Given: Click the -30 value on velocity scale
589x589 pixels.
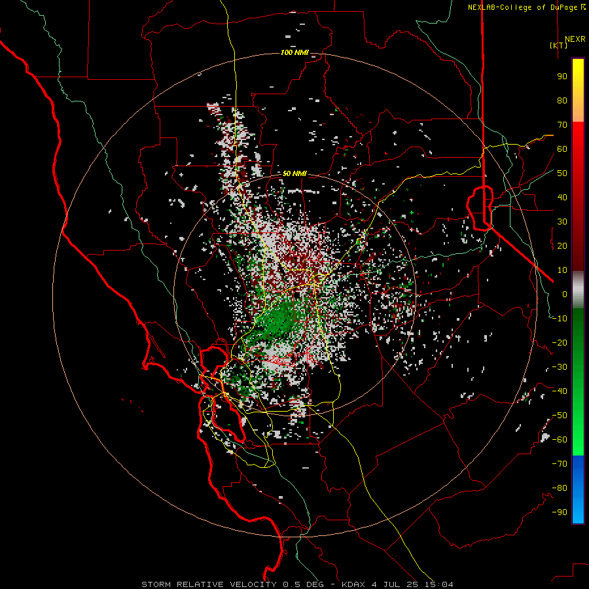Looking at the screenshot, I should (x=560, y=367).
